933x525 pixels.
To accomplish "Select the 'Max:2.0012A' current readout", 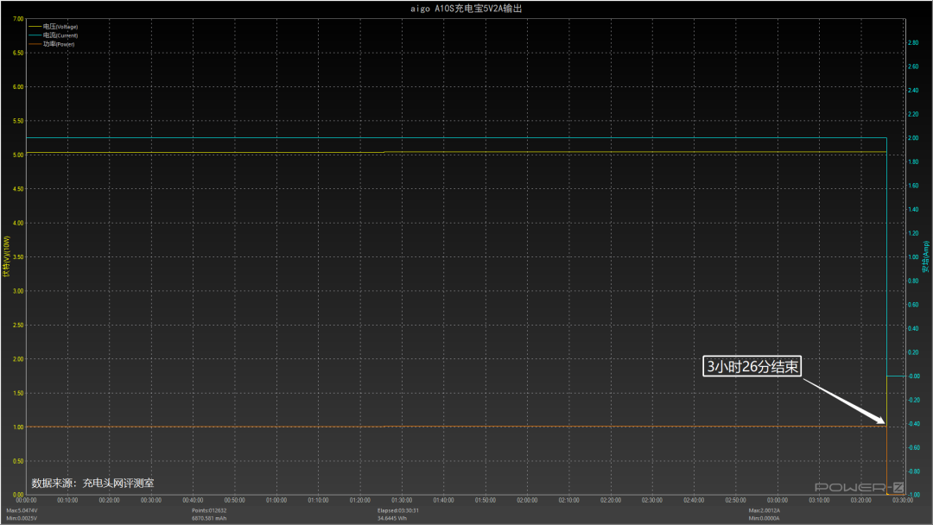I will [x=765, y=510].
